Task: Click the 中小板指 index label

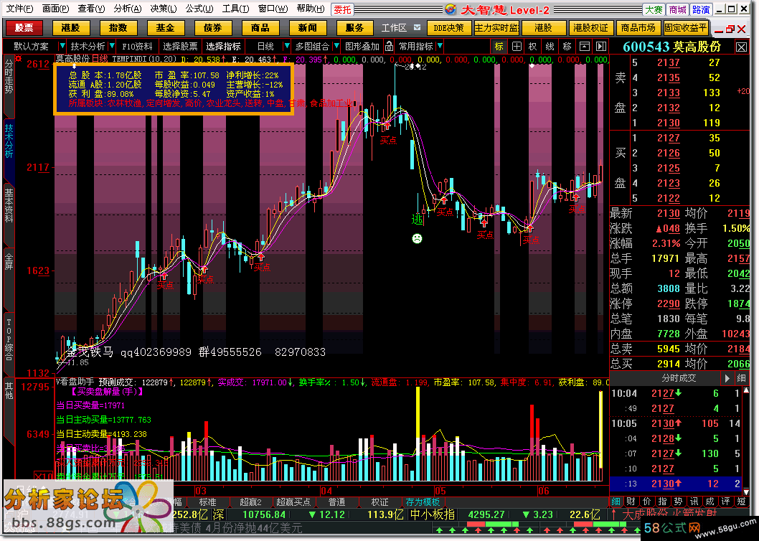Action: pyautogui.click(x=433, y=514)
